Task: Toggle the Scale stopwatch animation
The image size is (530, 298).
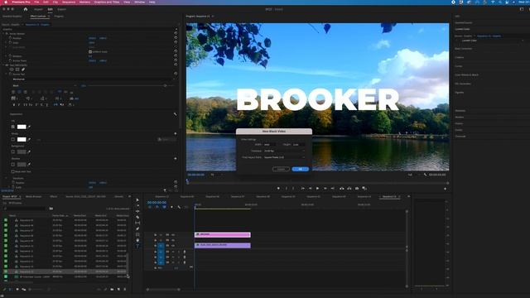Action: pyautogui.click(x=10, y=42)
